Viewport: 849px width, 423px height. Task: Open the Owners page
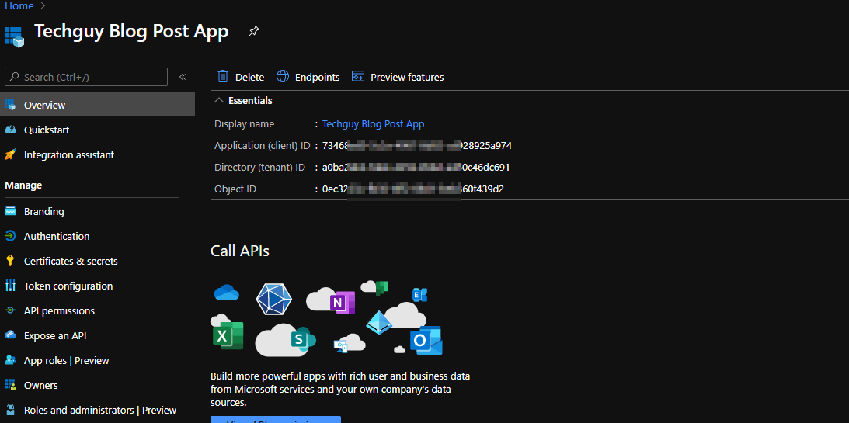(x=40, y=386)
